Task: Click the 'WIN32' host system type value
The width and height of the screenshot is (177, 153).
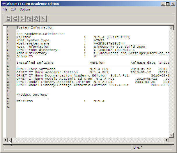Action: [99, 40]
